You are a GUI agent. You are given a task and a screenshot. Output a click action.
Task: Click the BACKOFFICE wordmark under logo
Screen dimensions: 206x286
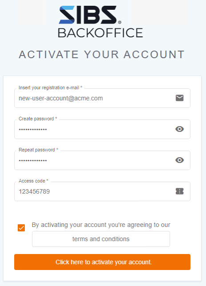[100, 33]
